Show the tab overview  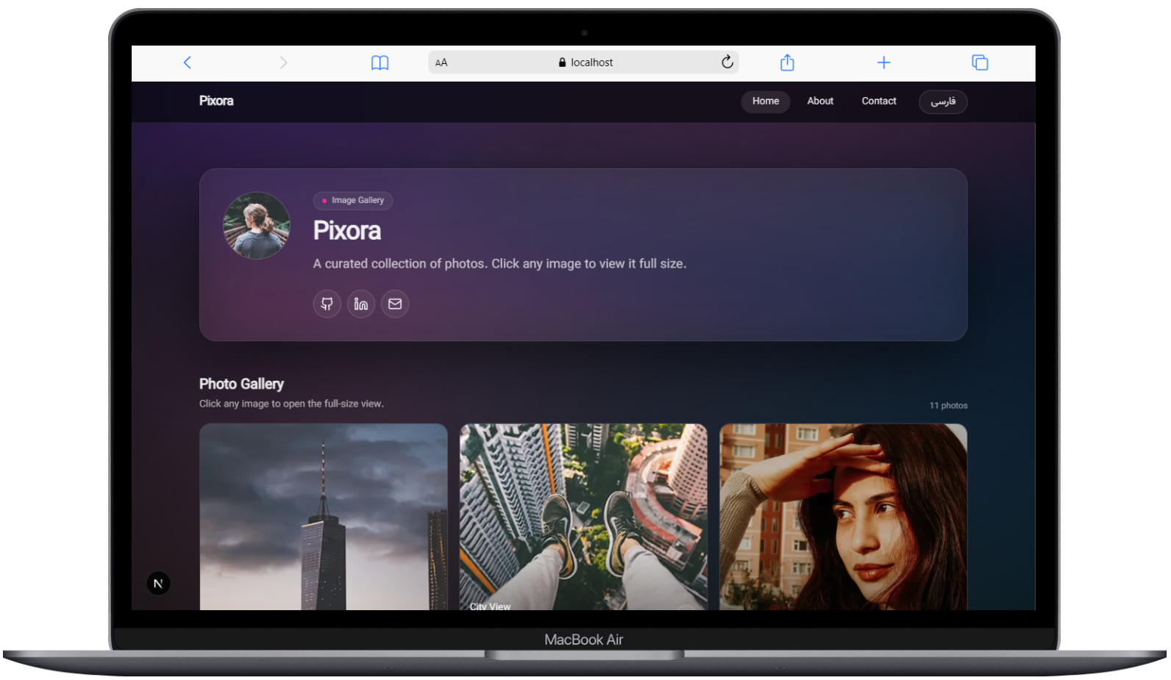pyautogui.click(x=980, y=62)
